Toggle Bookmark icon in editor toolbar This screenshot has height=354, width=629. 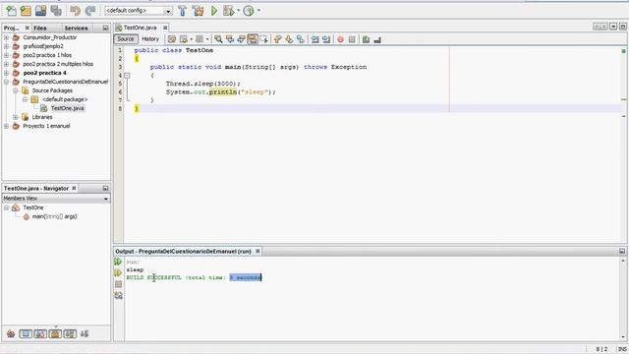(300, 39)
